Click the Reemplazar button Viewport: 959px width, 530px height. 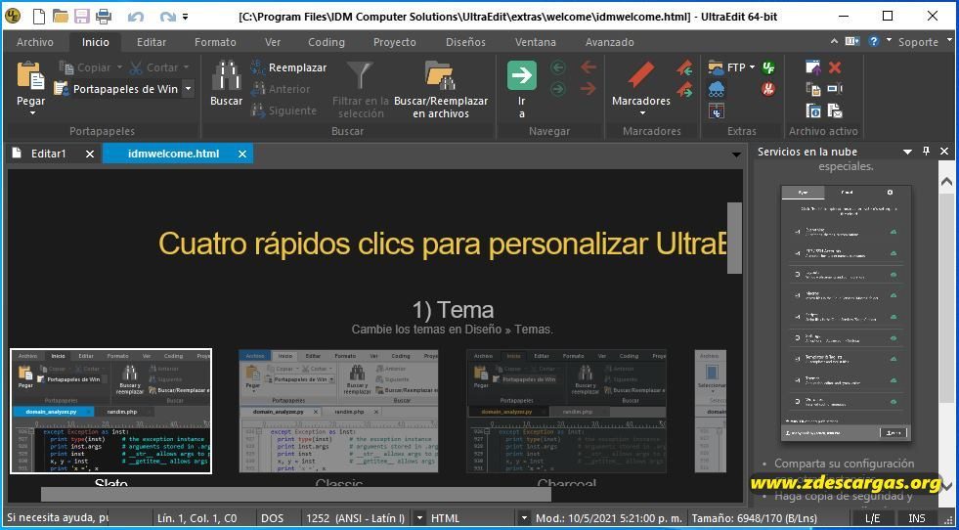pyautogui.click(x=288, y=67)
